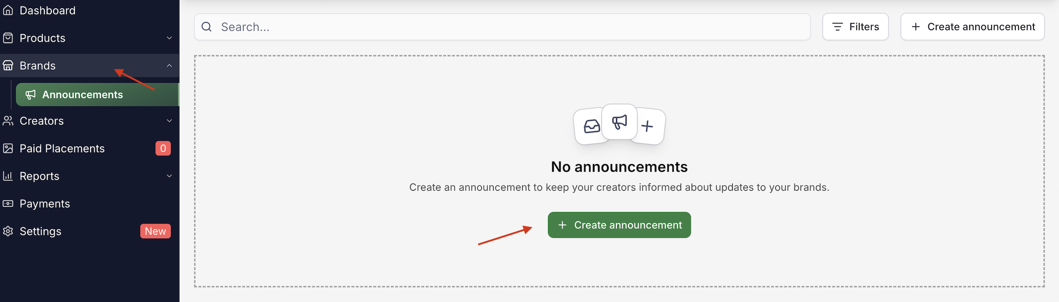Click the Dashboard home icon
This screenshot has width=1059, height=302.
pos(8,10)
